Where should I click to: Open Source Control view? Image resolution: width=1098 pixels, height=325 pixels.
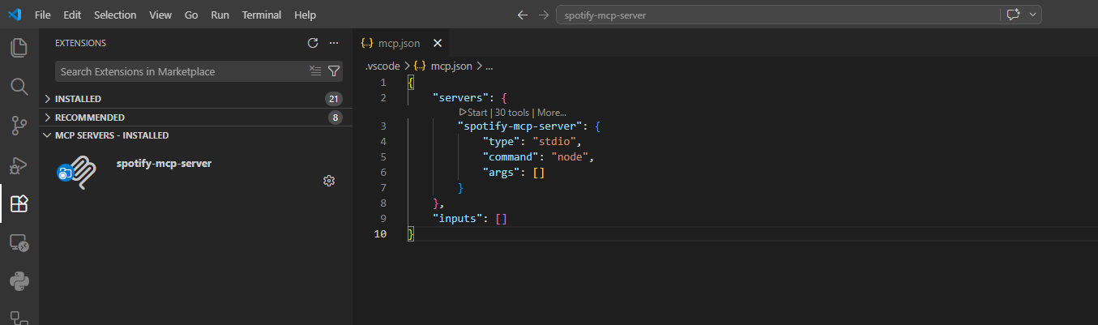(19, 126)
